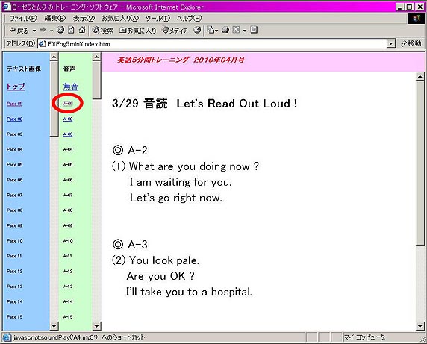Image resolution: width=427 pixels, height=344 pixels.
Task: Expand the Forward button history dropdown
Action: pos(52,31)
